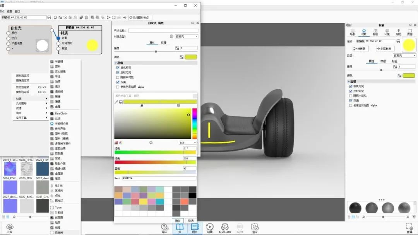Click the orange swatch in the color palette

pyautogui.click(x=118, y=196)
